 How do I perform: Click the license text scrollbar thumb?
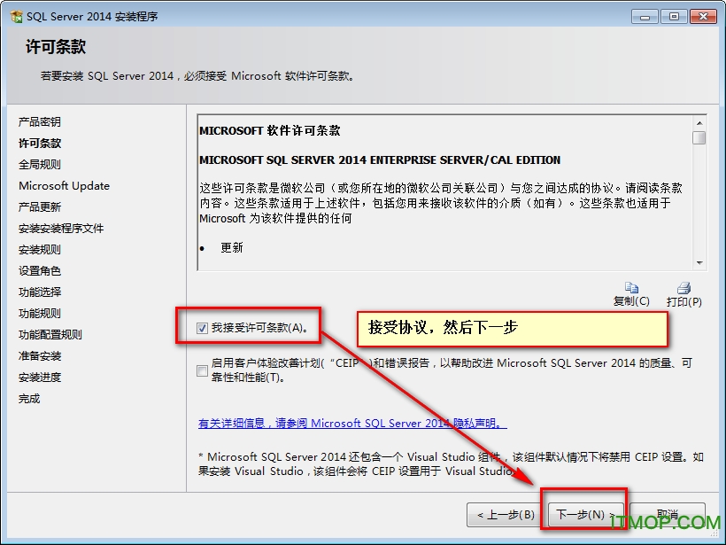[x=699, y=137]
